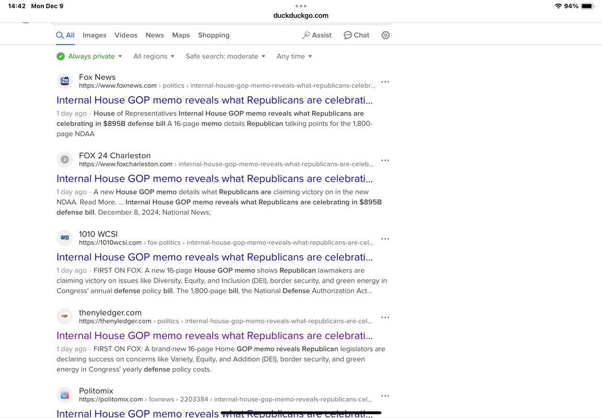Click the 1010wcsi.com URL breadcrumb
Image resolution: width=602 pixels, height=418 pixels.
pyautogui.click(x=226, y=243)
